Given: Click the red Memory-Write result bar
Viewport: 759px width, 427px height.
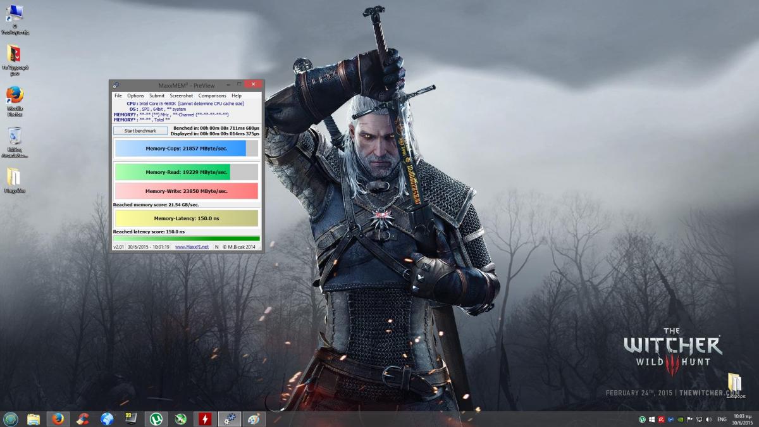Looking at the screenshot, I should coord(187,191).
